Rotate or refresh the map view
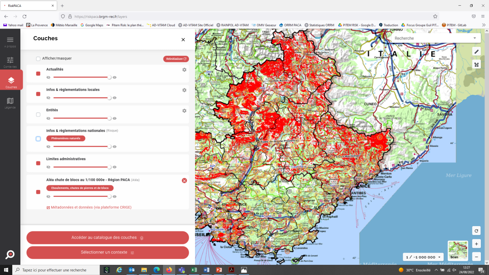Viewport: 489px width, 275px height. pyautogui.click(x=476, y=231)
